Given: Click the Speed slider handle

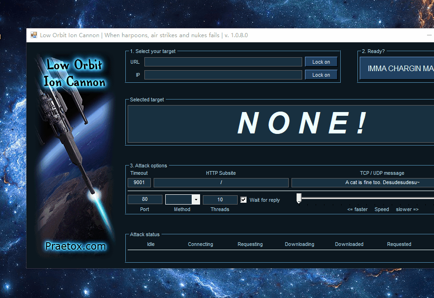Looking at the screenshot, I should point(299,198).
